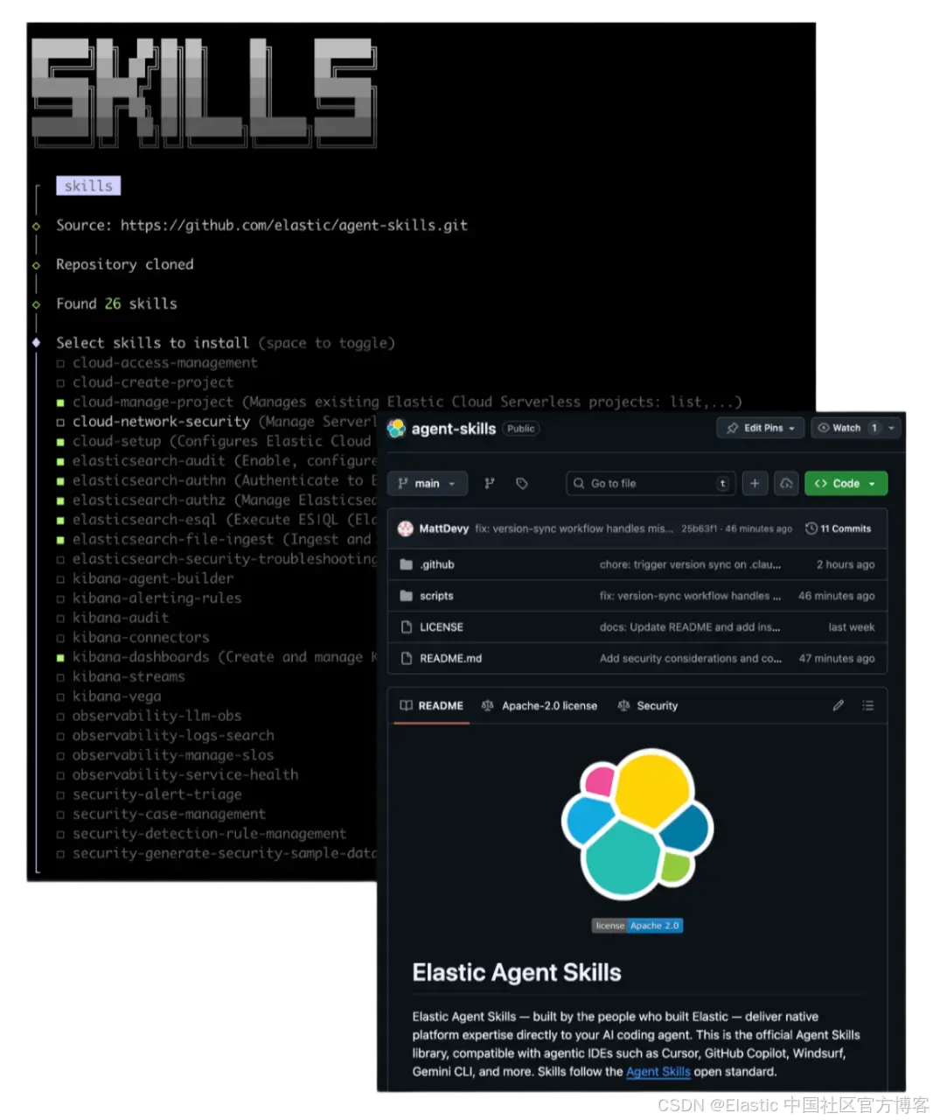This screenshot has height=1120, width=933.
Task: Select security-detection-rule-management row text
Action: 209,834
